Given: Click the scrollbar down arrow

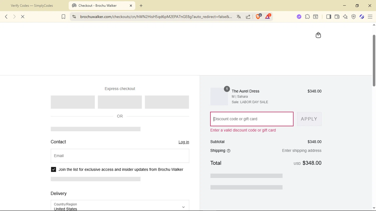Looking at the screenshot, I should (x=374, y=208).
